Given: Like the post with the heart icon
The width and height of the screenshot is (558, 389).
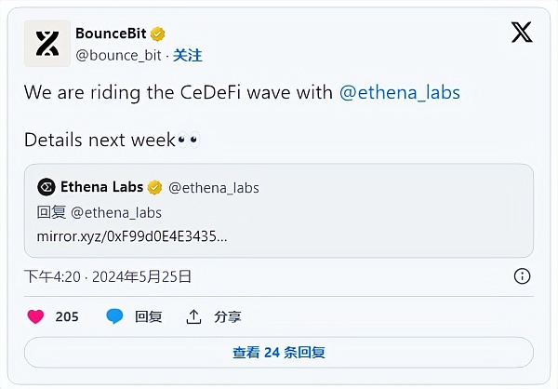Looking at the screenshot, I should [x=35, y=316].
